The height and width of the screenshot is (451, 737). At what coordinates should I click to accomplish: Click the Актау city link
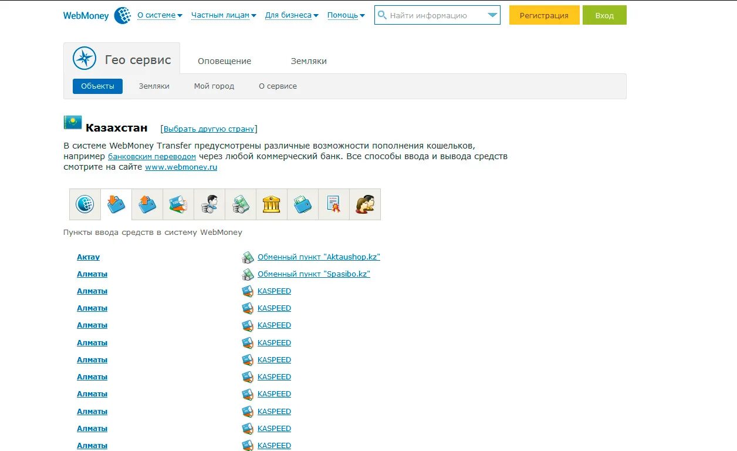pyautogui.click(x=89, y=257)
